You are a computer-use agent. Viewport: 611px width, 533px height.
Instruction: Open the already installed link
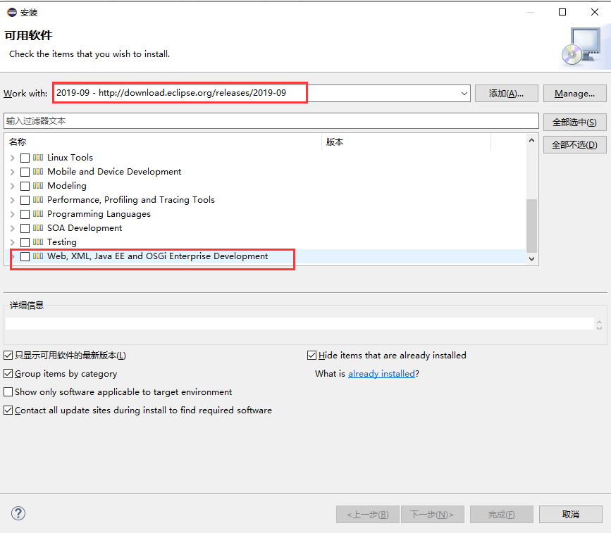(381, 374)
